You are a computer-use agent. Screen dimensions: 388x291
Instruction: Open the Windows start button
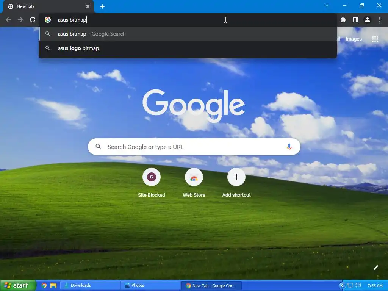18,285
